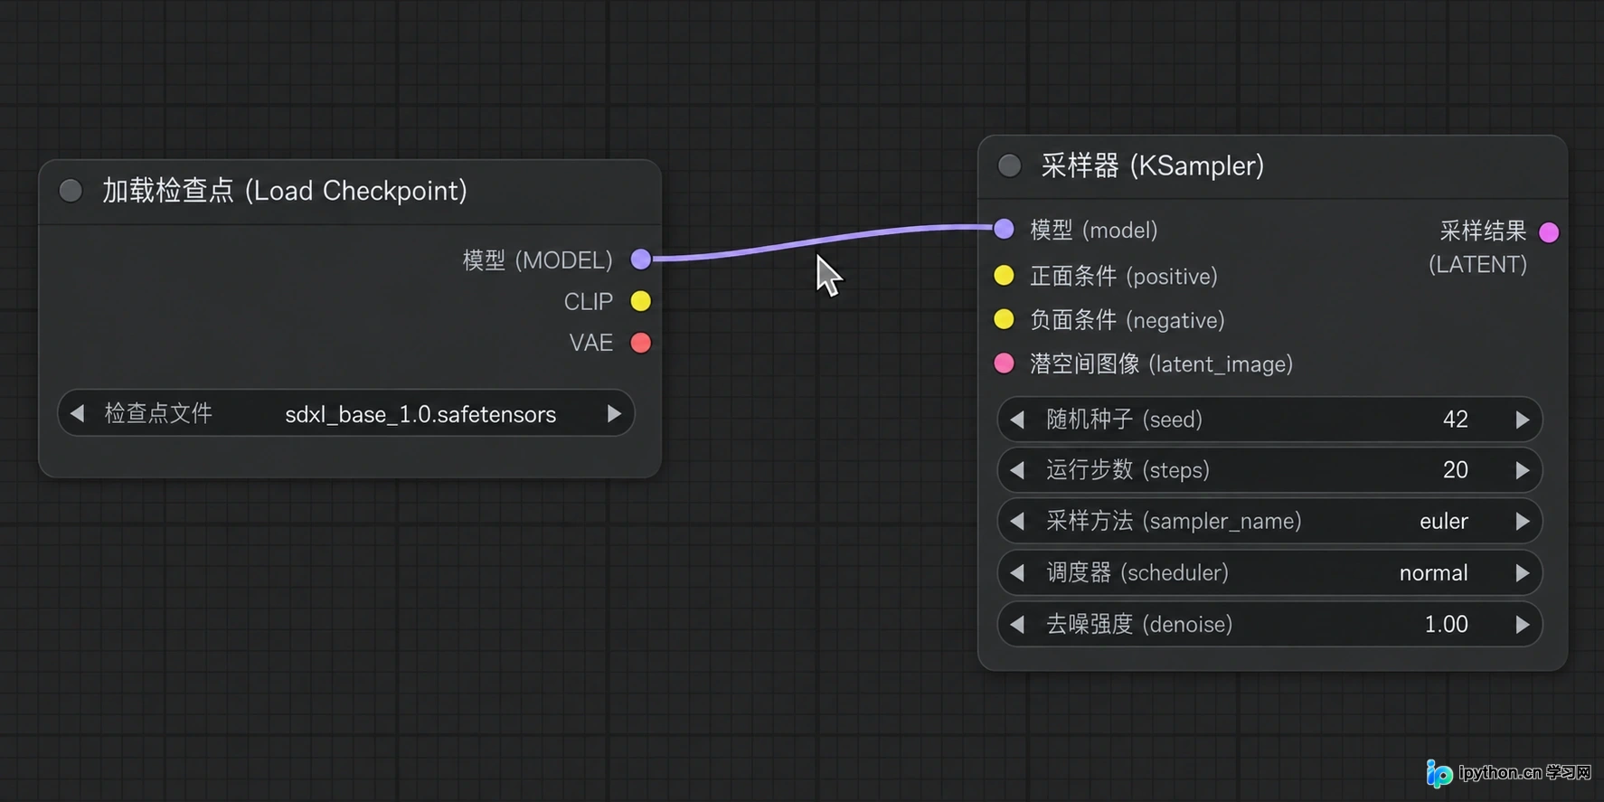Click the red VAE output socket
This screenshot has height=802, width=1604.
(641, 343)
